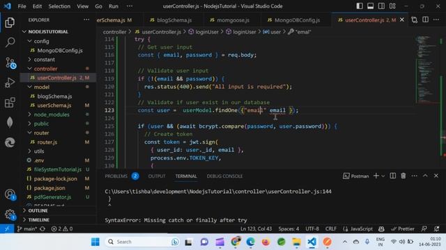Open the File menu
Screen dimensions: 446x250
22,6
